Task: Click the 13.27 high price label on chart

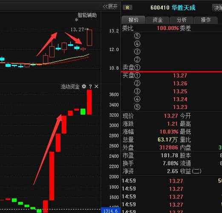Action: (77, 29)
